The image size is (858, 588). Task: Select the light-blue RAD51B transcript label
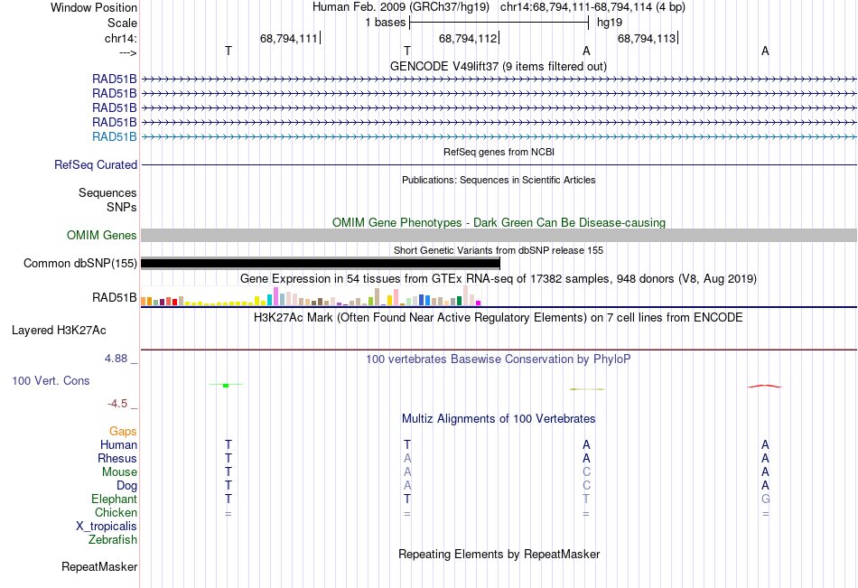coord(115,137)
